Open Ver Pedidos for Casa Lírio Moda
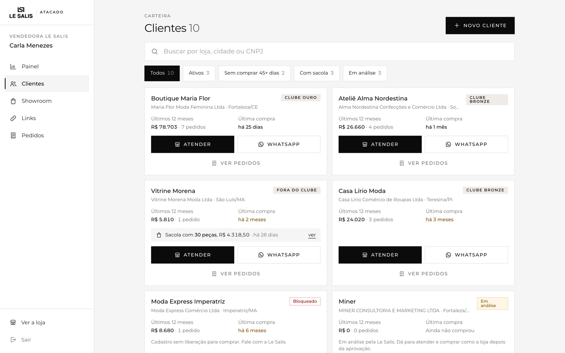Viewport: 565px width, 353px height. click(x=423, y=274)
